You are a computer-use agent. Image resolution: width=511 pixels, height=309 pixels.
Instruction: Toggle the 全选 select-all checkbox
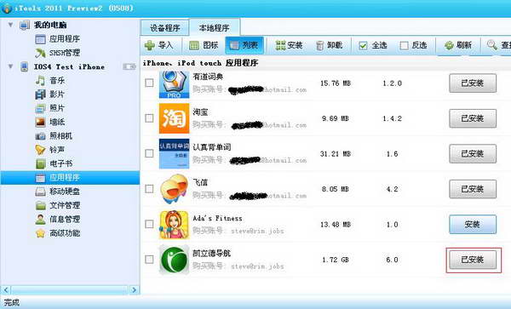pyautogui.click(x=363, y=46)
